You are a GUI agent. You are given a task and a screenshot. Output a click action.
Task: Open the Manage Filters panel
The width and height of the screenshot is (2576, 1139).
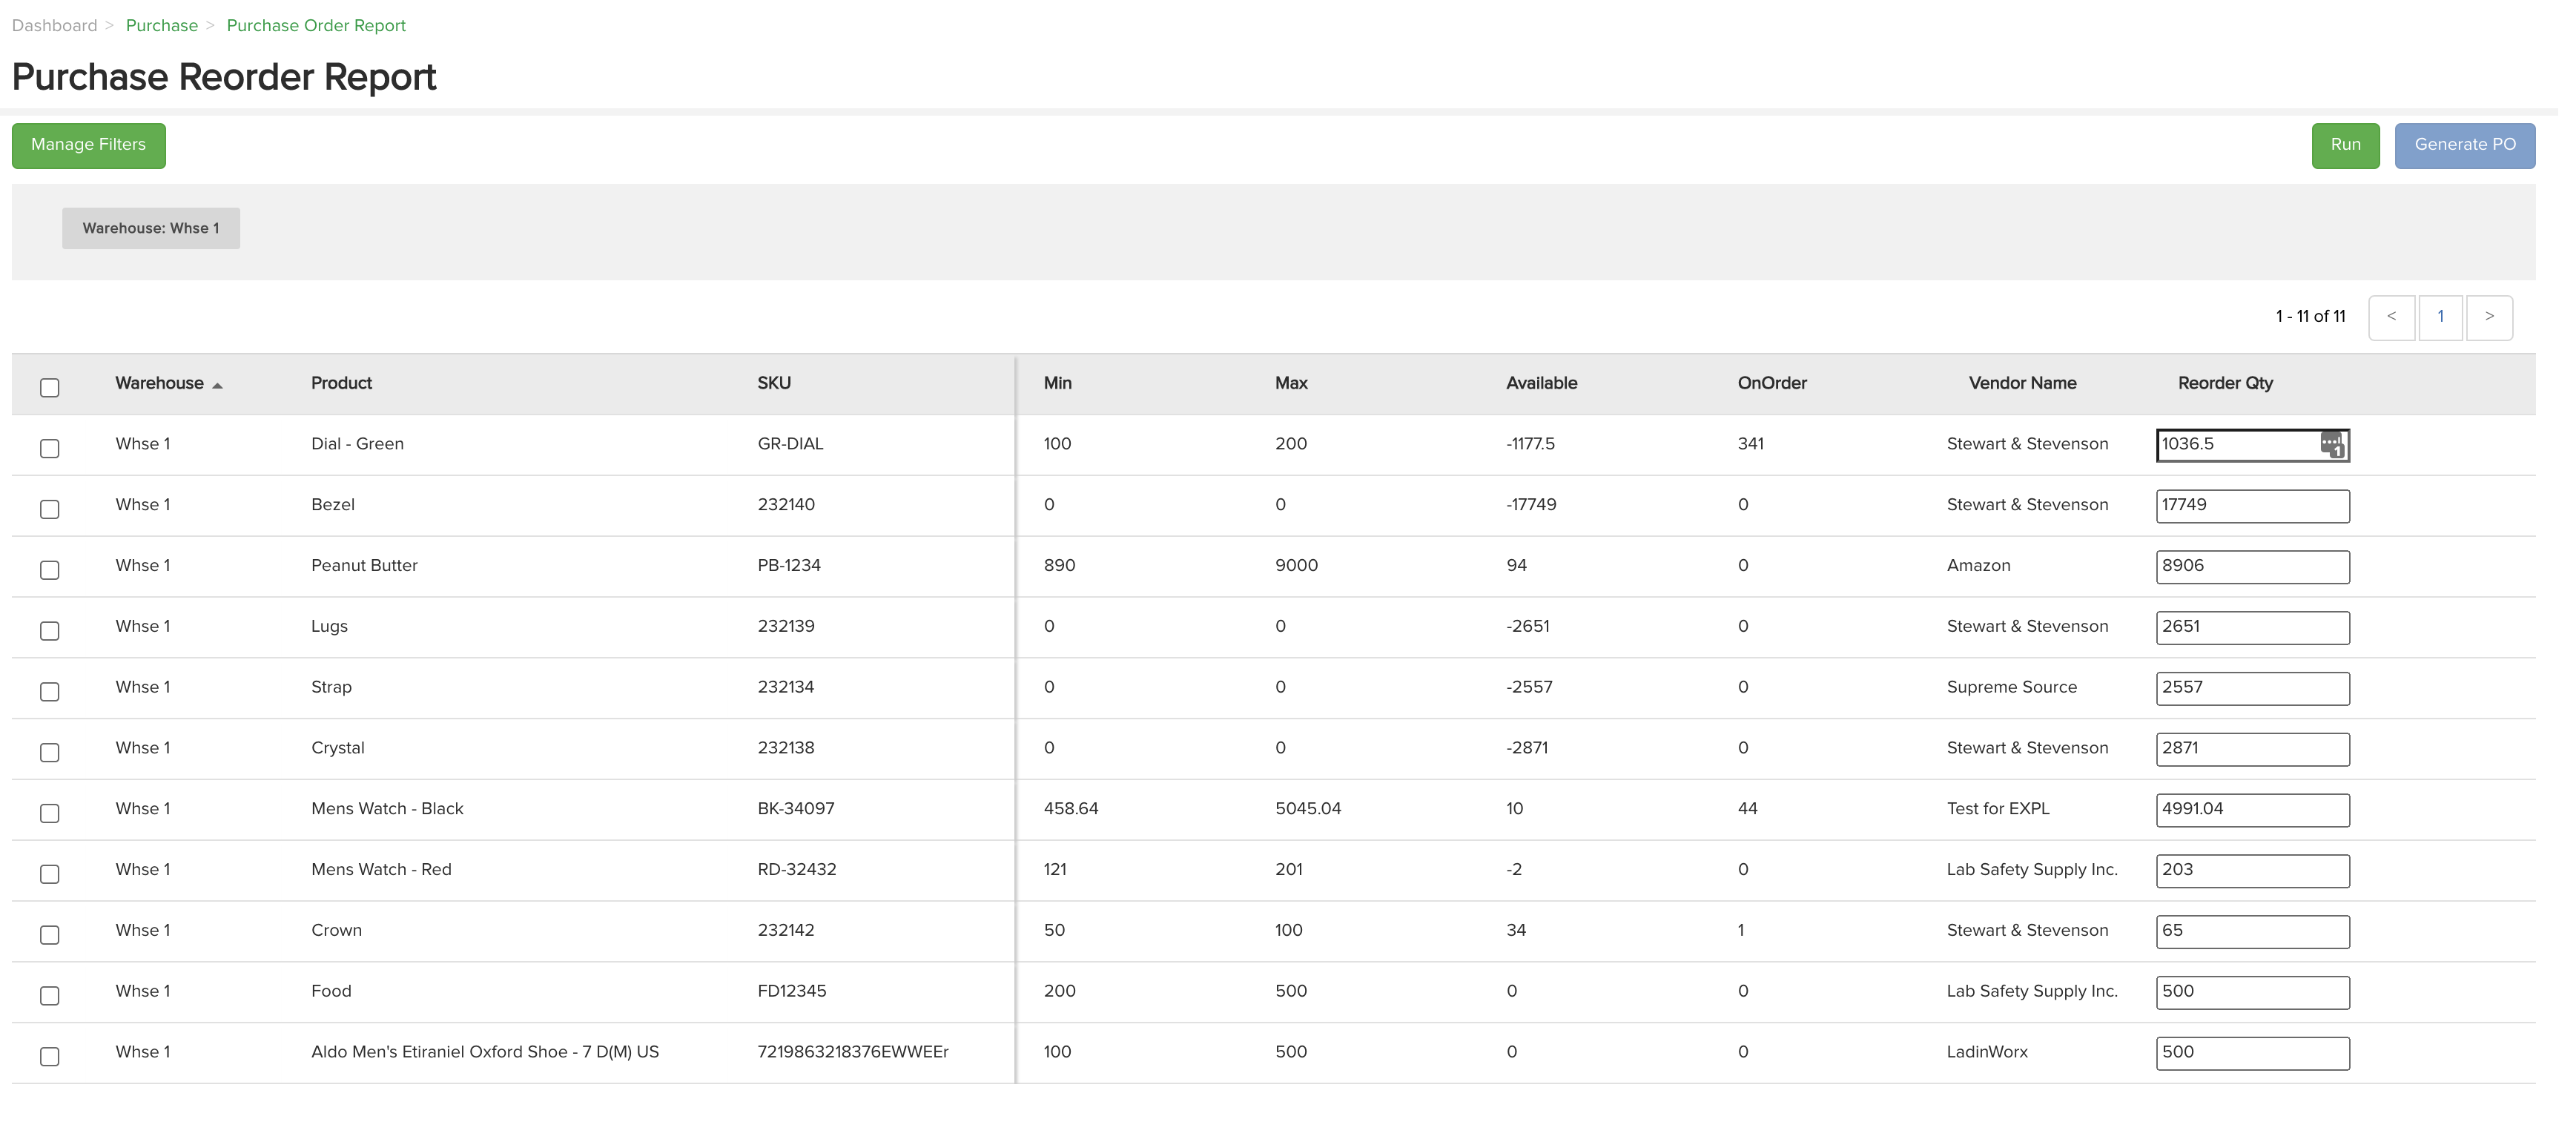coord(88,145)
